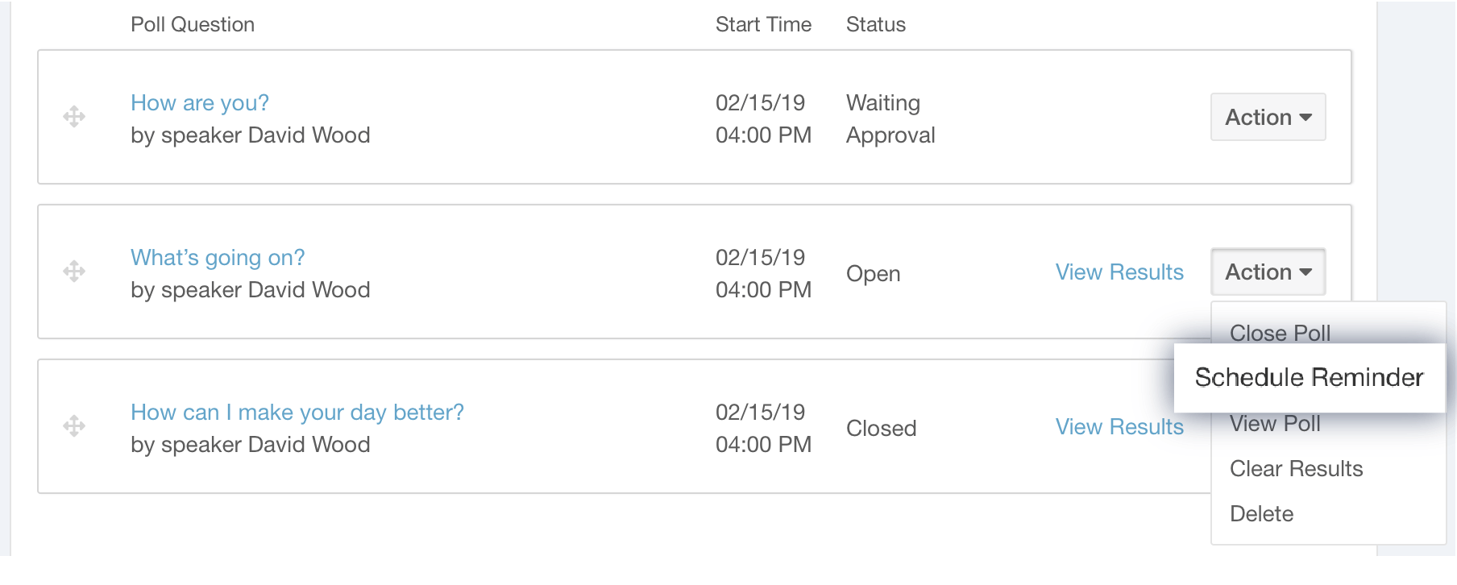Click the Status column header
Viewport: 1457px width, 585px height.
[x=875, y=25]
